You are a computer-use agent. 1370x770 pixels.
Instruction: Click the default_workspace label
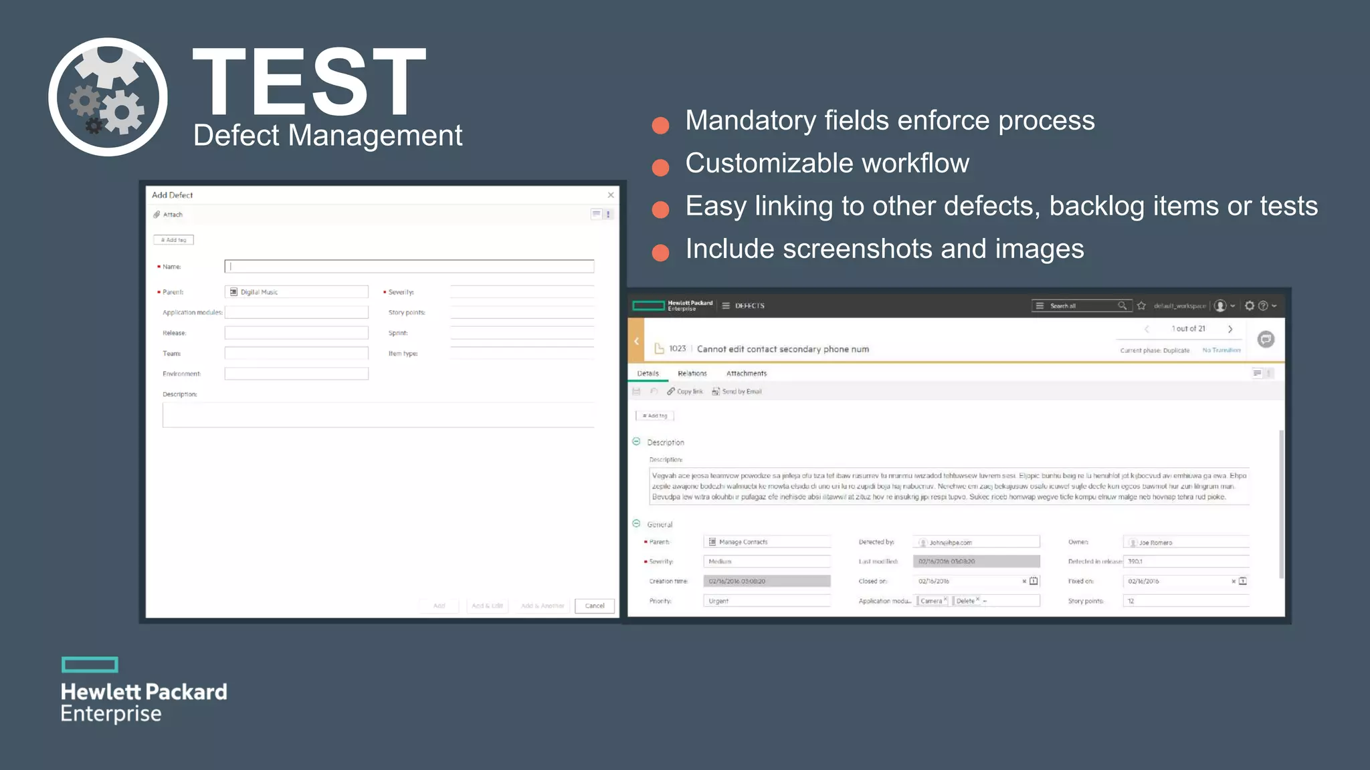[x=1179, y=306]
